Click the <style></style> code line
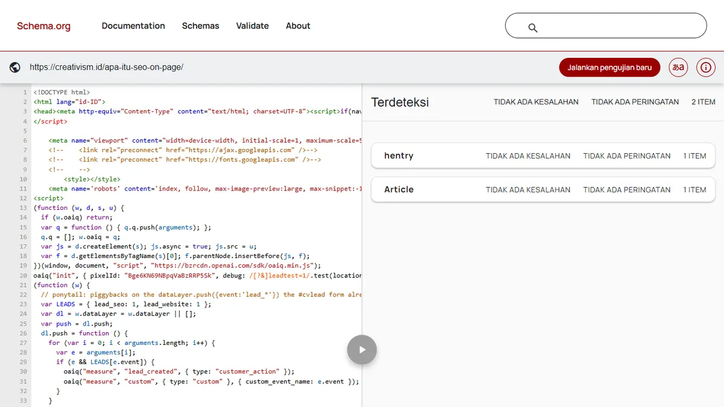Image resolution: width=724 pixels, height=407 pixels. pyautogui.click(x=92, y=179)
